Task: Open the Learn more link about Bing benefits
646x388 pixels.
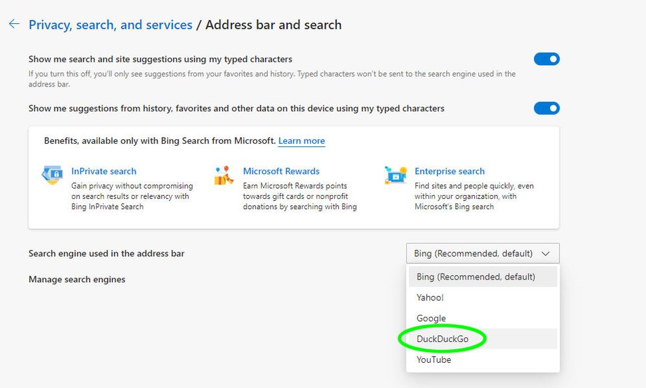Action: pyautogui.click(x=301, y=140)
